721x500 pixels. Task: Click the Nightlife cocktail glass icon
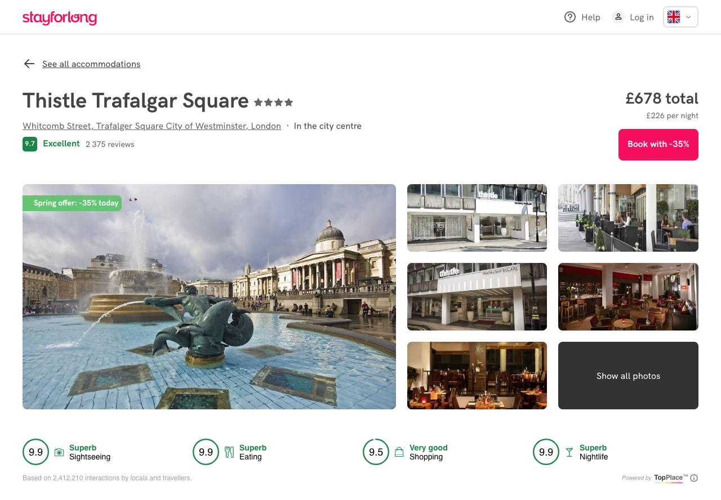[x=569, y=452]
